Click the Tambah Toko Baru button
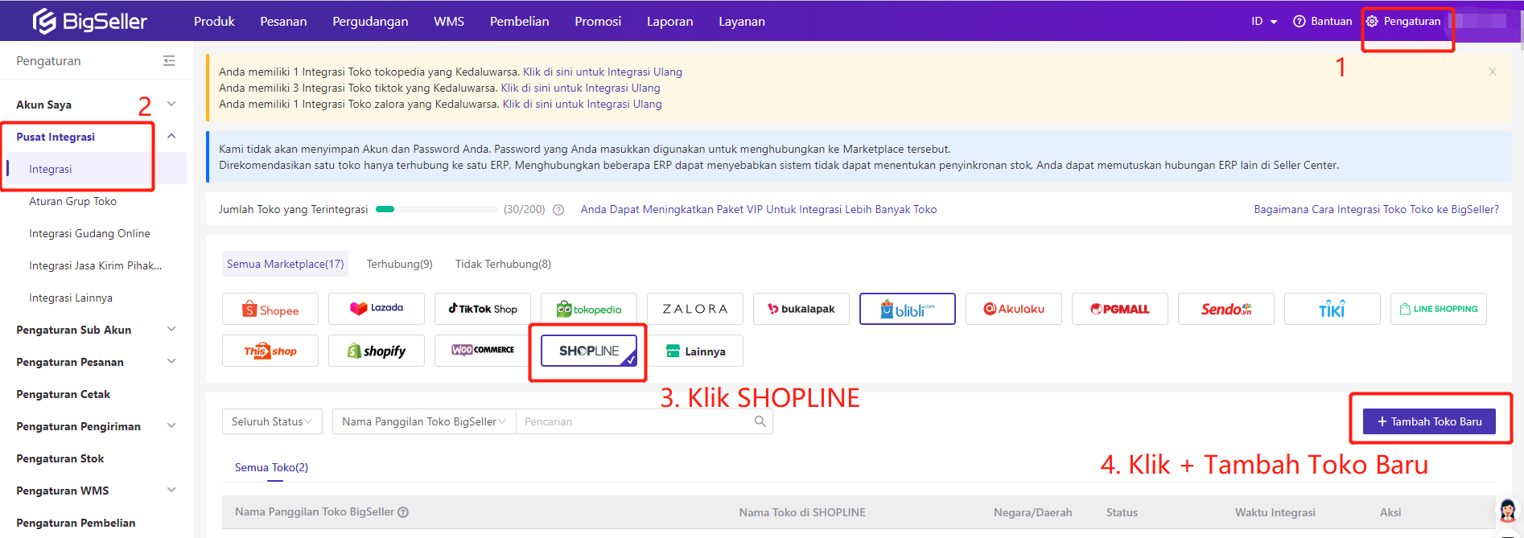 click(x=1429, y=421)
